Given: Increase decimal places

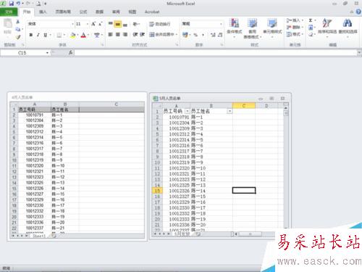Looking at the screenshot, I should 213,35.
